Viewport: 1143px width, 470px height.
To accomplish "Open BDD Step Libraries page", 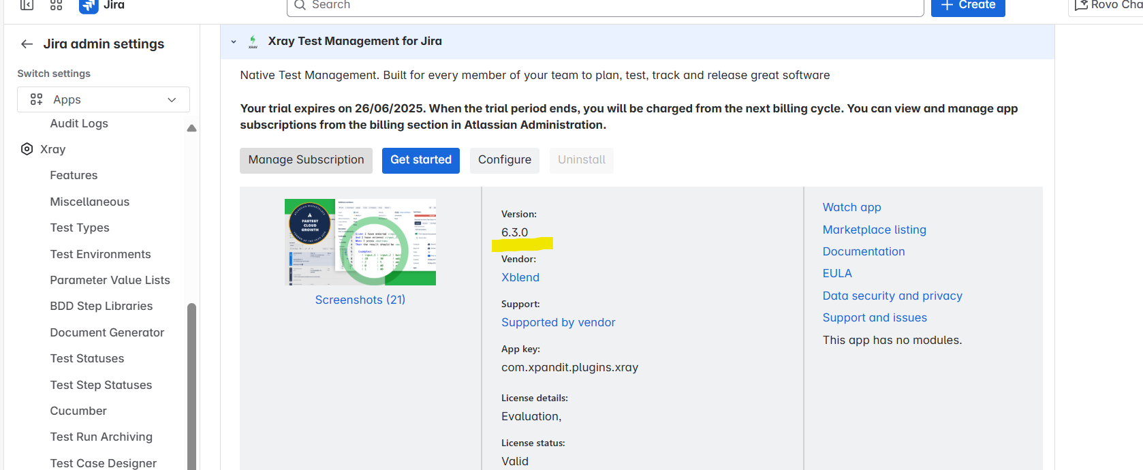I will point(101,306).
